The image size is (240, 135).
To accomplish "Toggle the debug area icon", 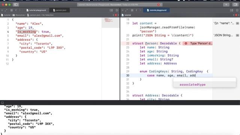I will (x=2, y=103).
